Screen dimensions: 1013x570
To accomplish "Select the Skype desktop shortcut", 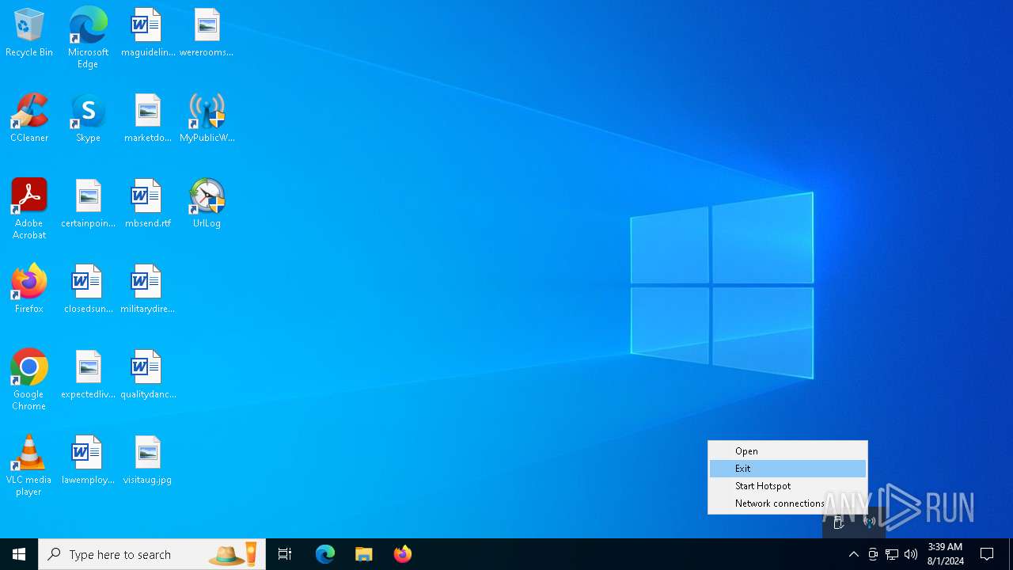I will click(88, 119).
